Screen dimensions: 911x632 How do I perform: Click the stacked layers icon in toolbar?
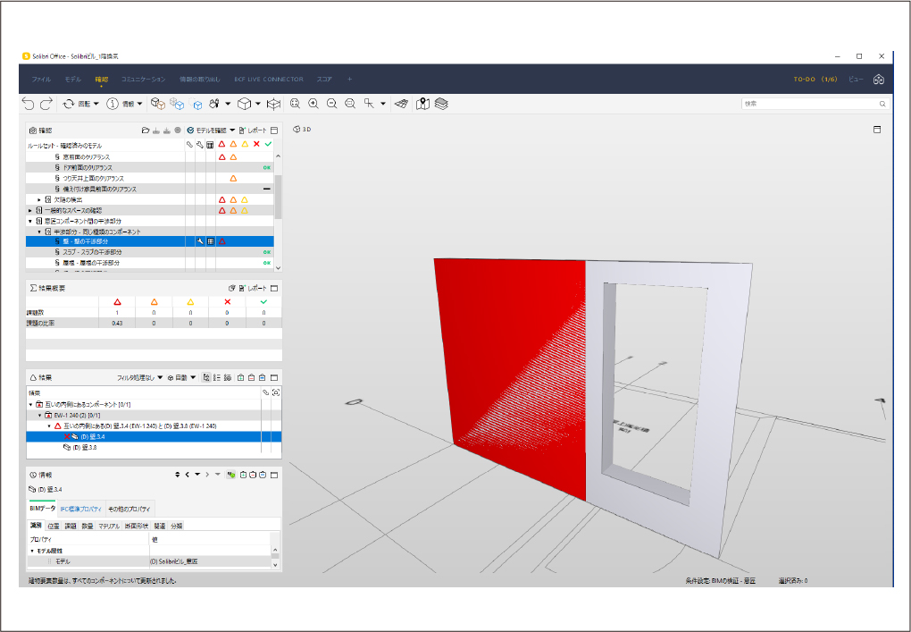(x=441, y=104)
